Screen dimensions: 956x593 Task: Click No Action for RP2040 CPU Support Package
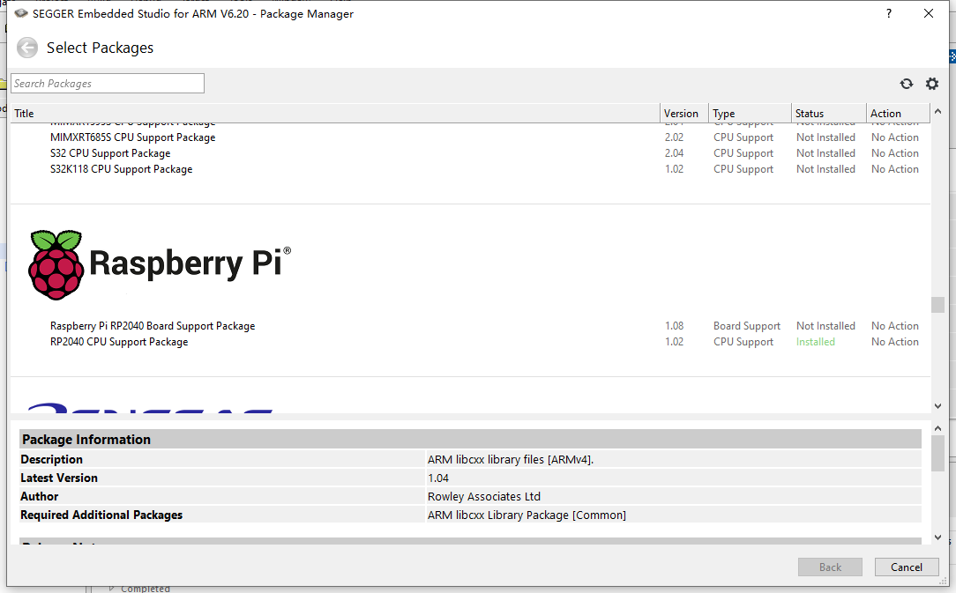pos(895,342)
